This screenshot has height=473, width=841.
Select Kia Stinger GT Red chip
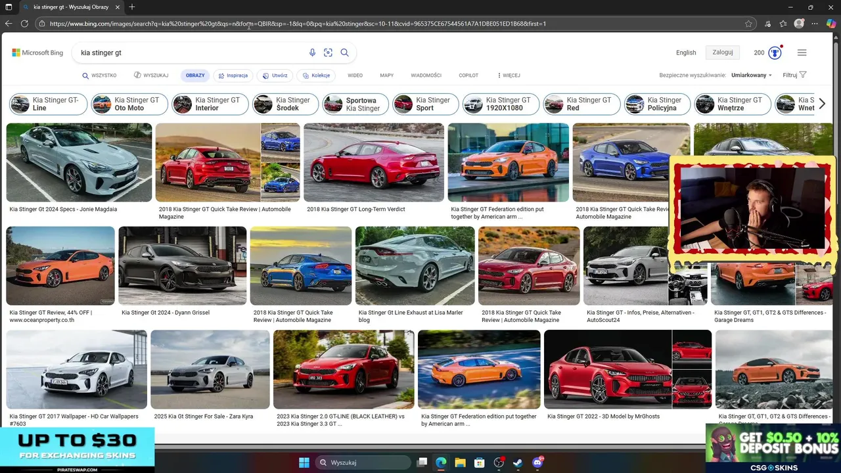(x=581, y=104)
